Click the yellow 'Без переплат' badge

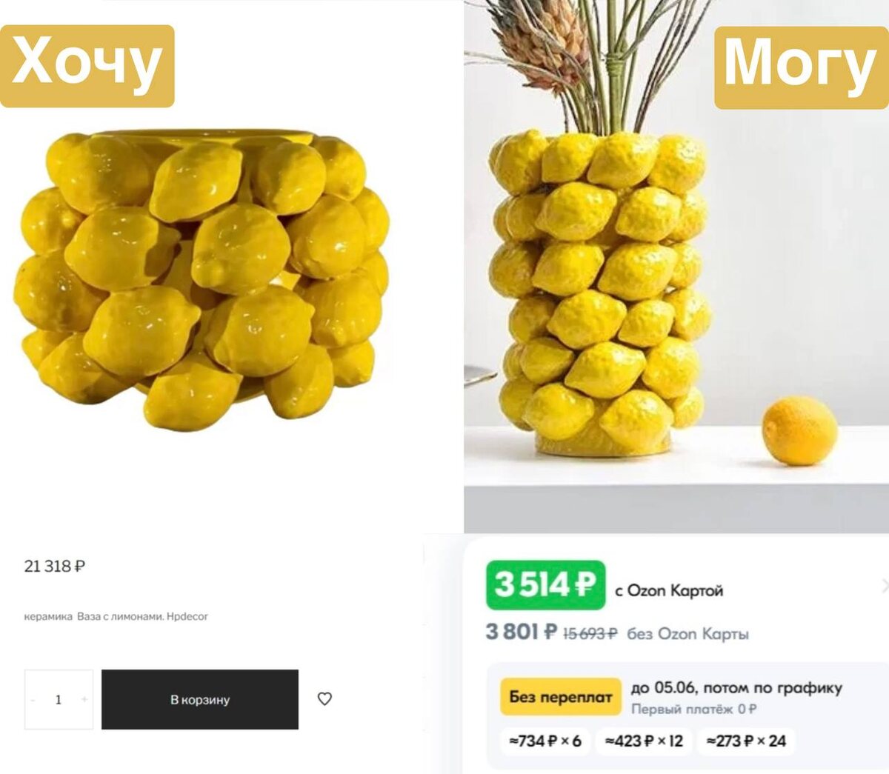[x=560, y=697]
